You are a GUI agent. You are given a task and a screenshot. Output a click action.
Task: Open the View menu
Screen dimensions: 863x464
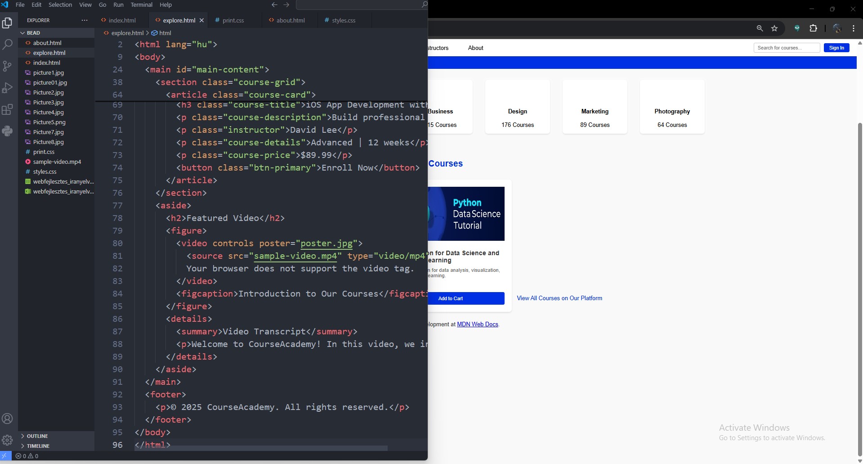click(x=85, y=5)
